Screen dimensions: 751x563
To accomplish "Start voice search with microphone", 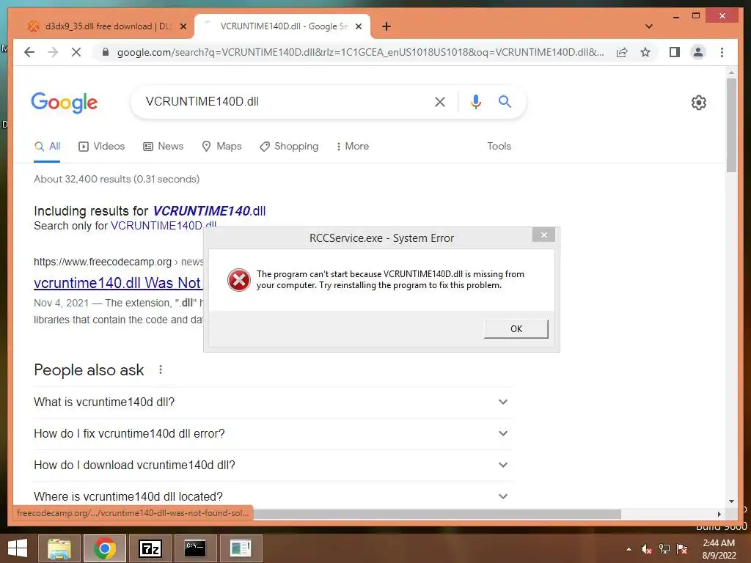I will point(475,102).
